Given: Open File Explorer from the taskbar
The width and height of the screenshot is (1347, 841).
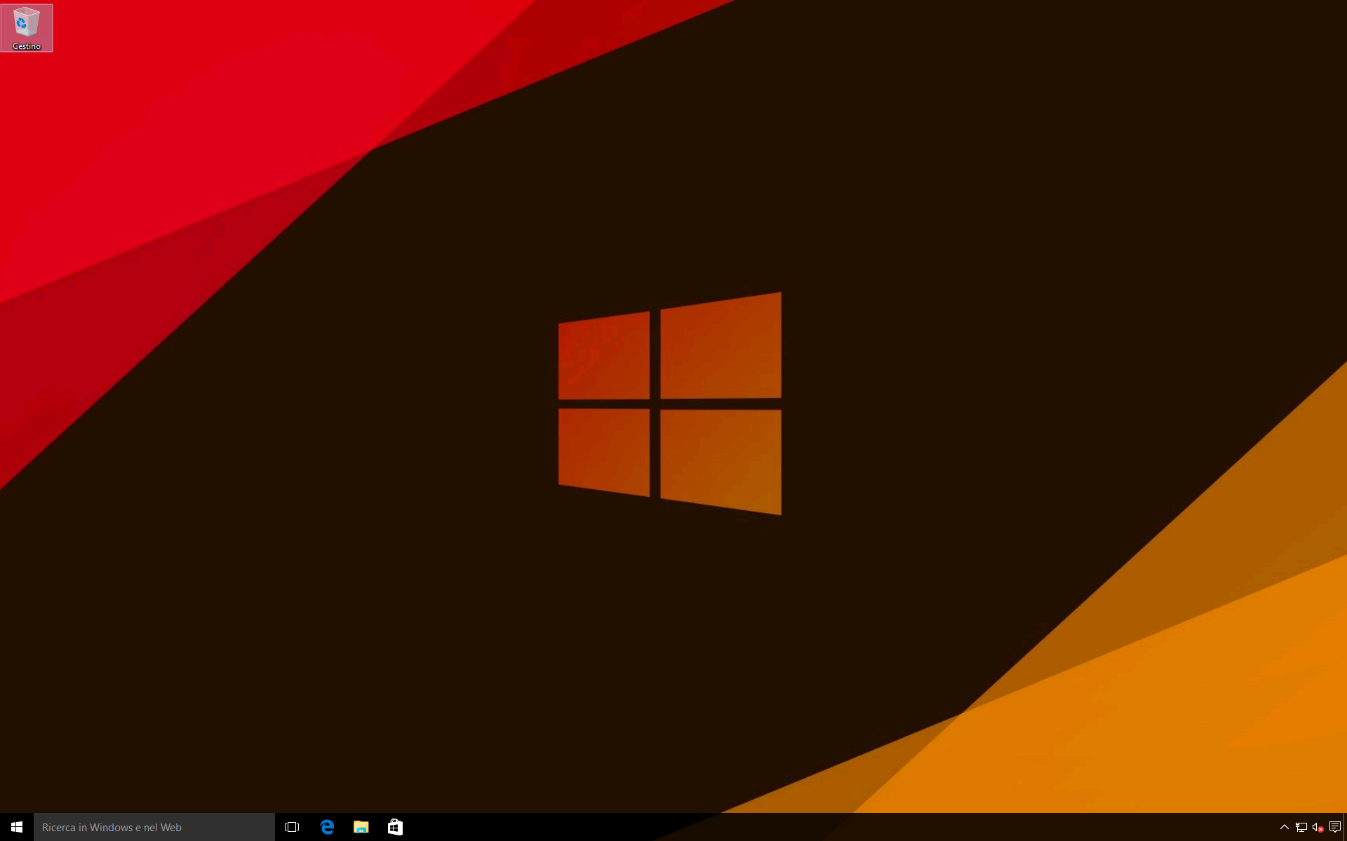Looking at the screenshot, I should (361, 827).
